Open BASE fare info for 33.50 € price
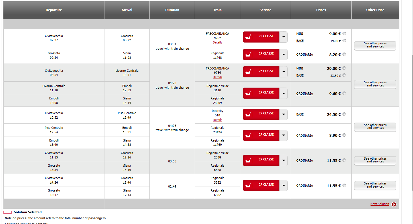This screenshot has width=413, height=224. (300, 75)
